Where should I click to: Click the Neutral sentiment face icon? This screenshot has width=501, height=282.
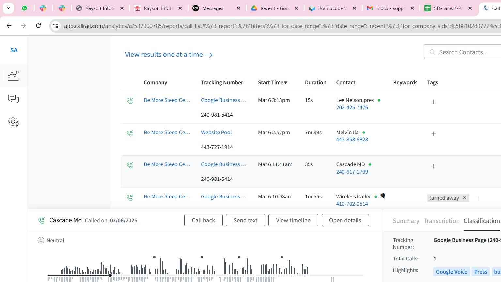[41, 240]
